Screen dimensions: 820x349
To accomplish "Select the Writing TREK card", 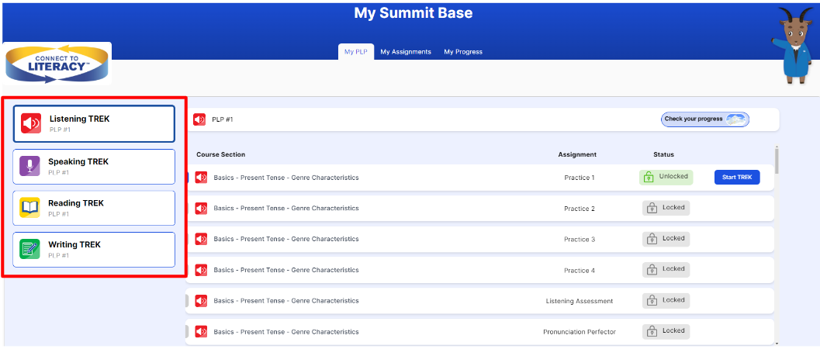I will [x=94, y=250].
